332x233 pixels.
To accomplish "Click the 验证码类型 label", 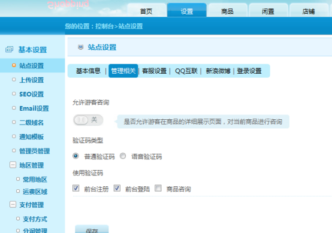I will [x=88, y=140].
